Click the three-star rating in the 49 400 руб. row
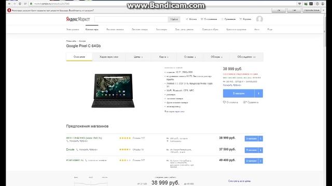 [x=125, y=160]
